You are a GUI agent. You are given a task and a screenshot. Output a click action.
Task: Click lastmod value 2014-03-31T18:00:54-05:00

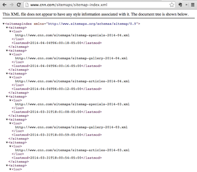56,158
